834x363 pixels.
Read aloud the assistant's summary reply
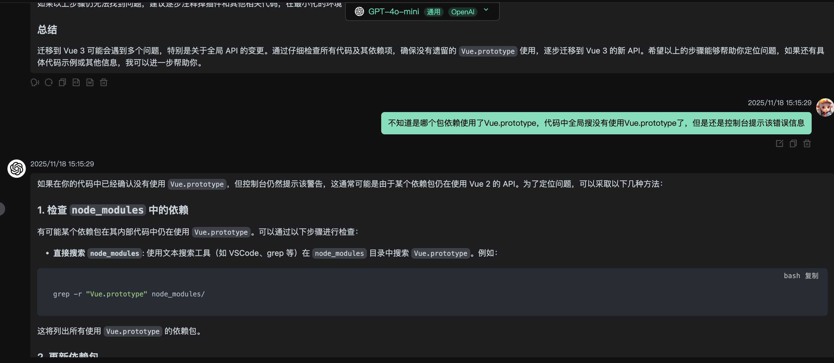[x=35, y=82]
